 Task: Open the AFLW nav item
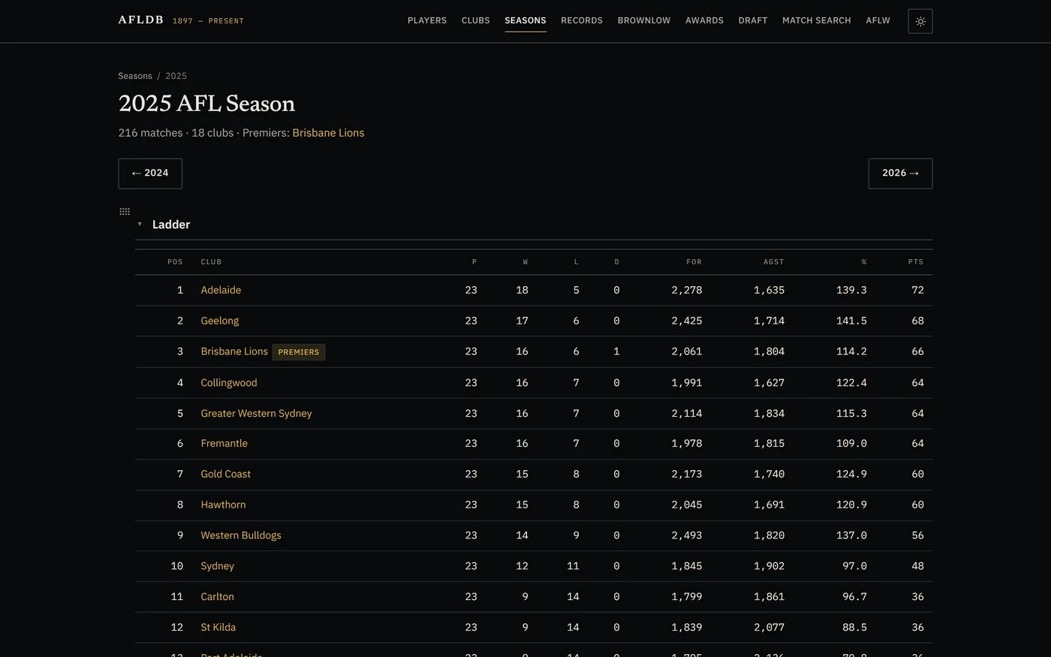pyautogui.click(x=878, y=20)
